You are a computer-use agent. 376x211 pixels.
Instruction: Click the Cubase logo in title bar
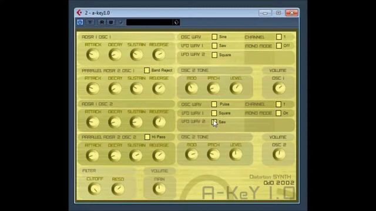pos(79,13)
